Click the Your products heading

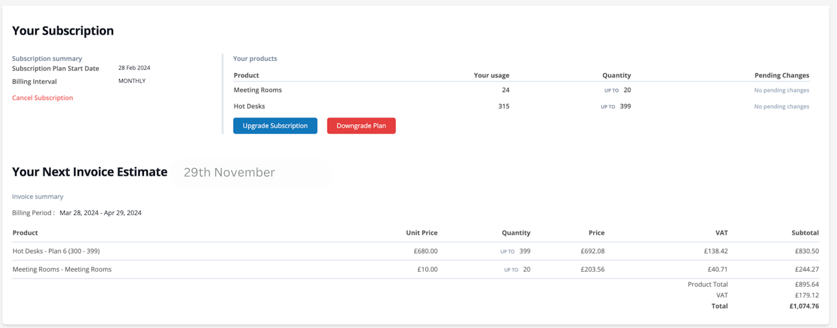point(255,59)
